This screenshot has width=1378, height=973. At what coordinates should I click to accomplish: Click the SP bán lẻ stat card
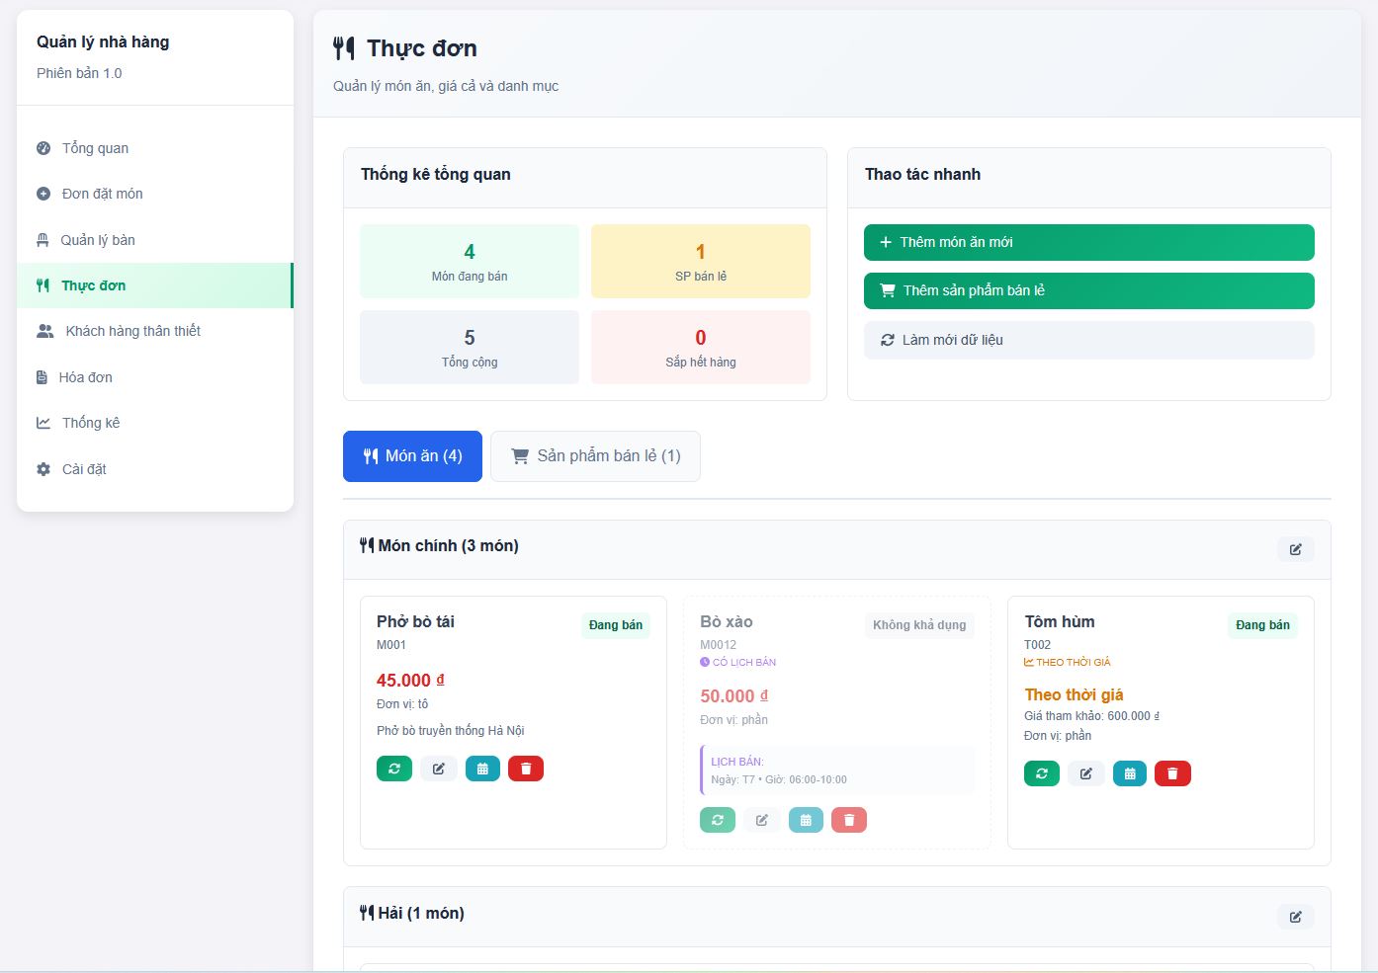click(701, 261)
